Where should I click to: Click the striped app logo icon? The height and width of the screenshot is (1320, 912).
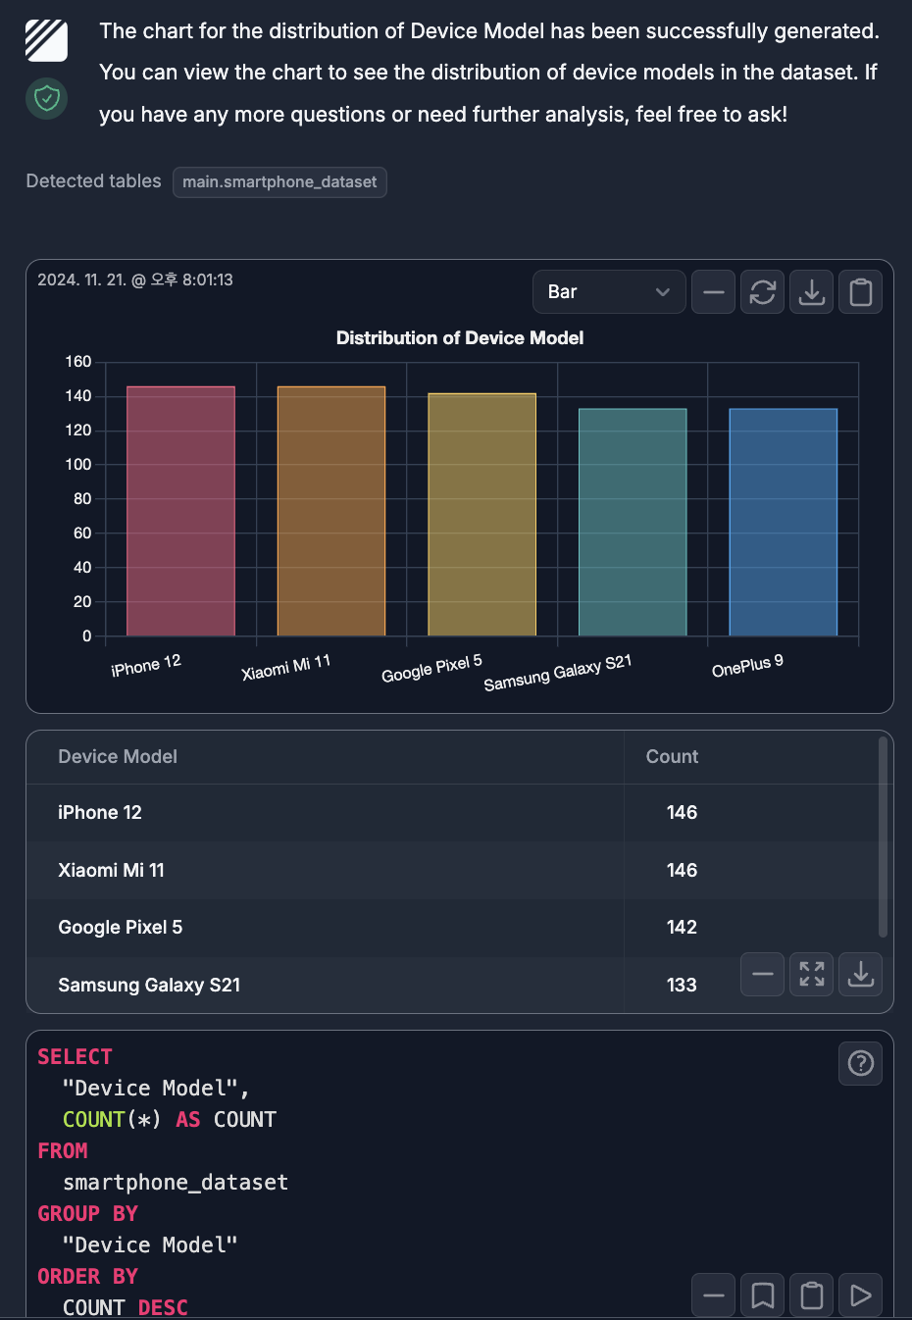pyautogui.click(x=46, y=40)
